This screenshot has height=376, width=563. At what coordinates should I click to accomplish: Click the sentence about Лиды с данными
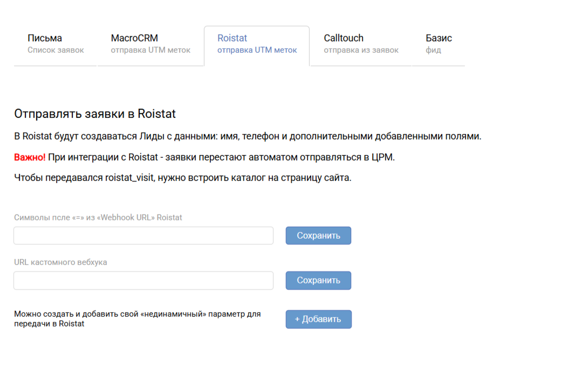pyautogui.click(x=248, y=136)
